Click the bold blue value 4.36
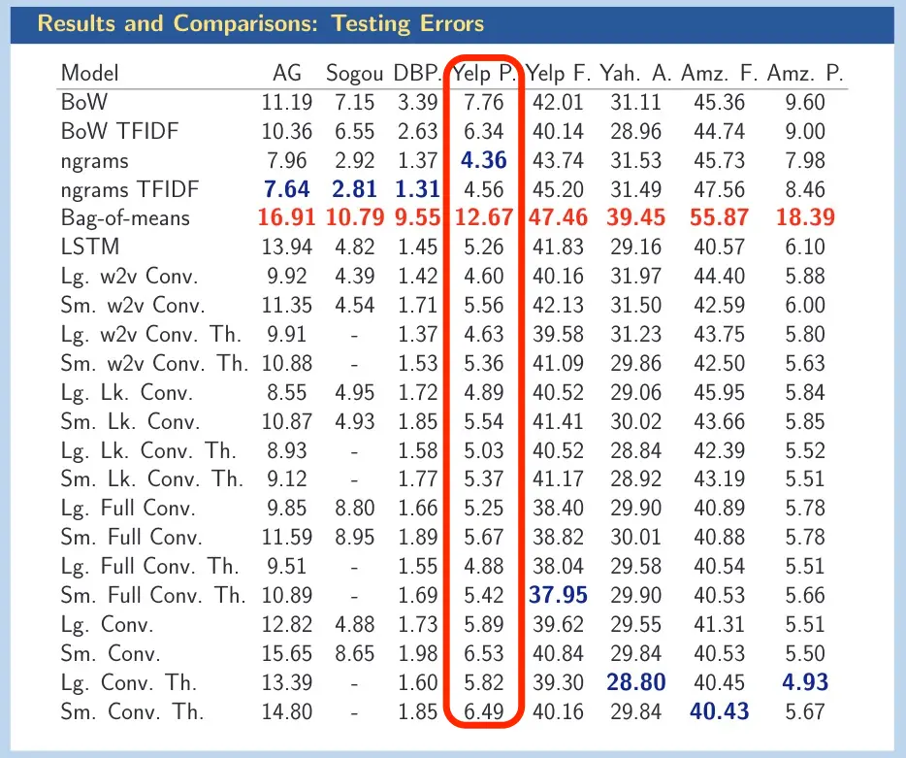The height and width of the screenshot is (758, 906). (484, 160)
